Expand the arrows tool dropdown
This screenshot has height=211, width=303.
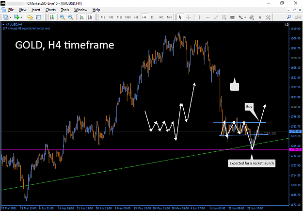coord(245,17)
